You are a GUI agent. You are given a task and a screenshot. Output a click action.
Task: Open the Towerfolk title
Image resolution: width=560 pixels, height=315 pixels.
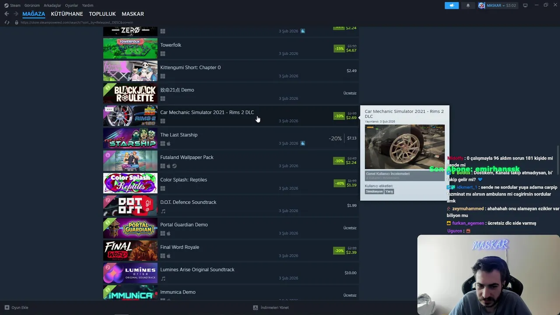pyautogui.click(x=171, y=45)
